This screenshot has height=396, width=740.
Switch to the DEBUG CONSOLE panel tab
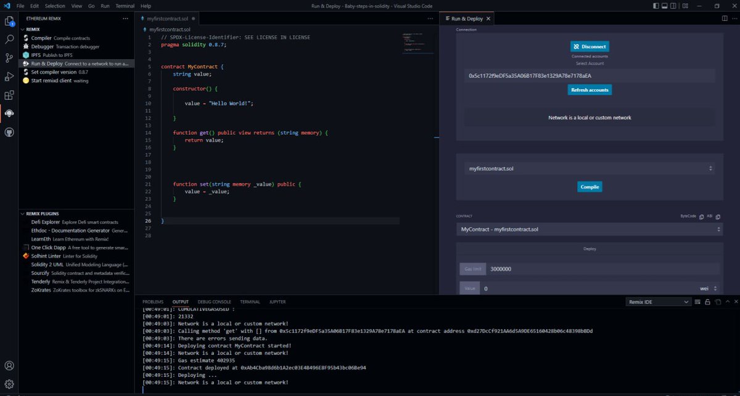pyautogui.click(x=213, y=302)
